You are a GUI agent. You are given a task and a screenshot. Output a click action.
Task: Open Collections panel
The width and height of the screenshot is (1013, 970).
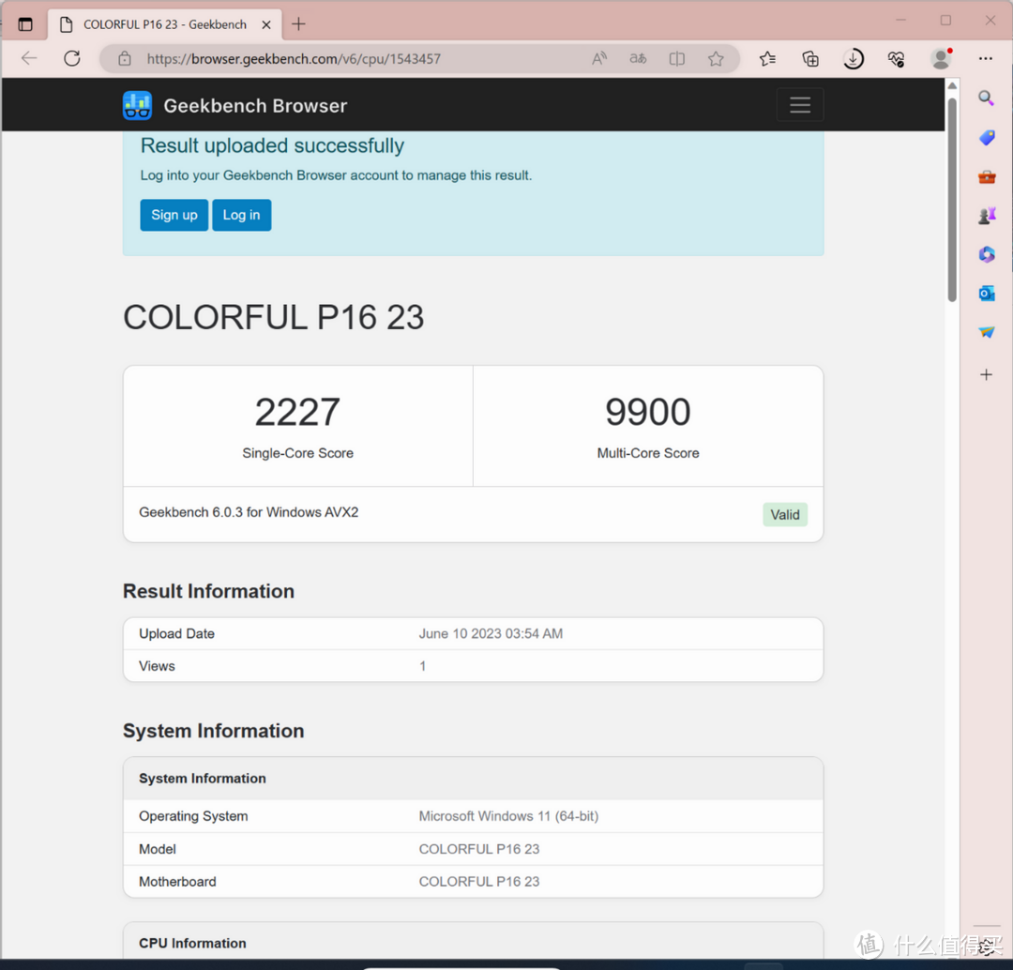(x=810, y=59)
